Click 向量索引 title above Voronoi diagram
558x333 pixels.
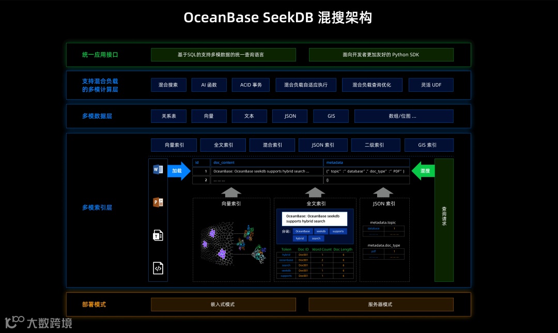pyautogui.click(x=231, y=204)
